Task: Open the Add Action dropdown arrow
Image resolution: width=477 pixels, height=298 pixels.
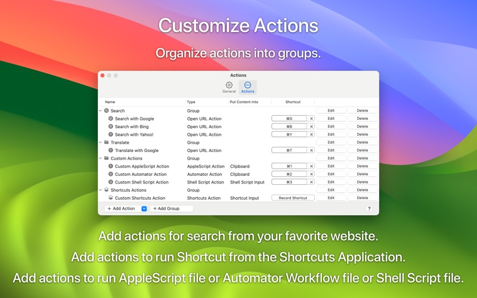Action: point(144,209)
